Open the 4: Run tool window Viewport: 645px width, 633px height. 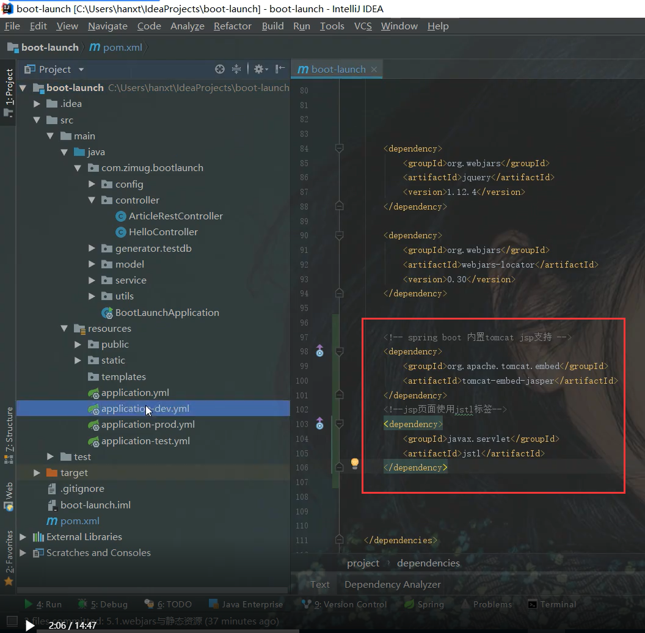[x=43, y=604]
